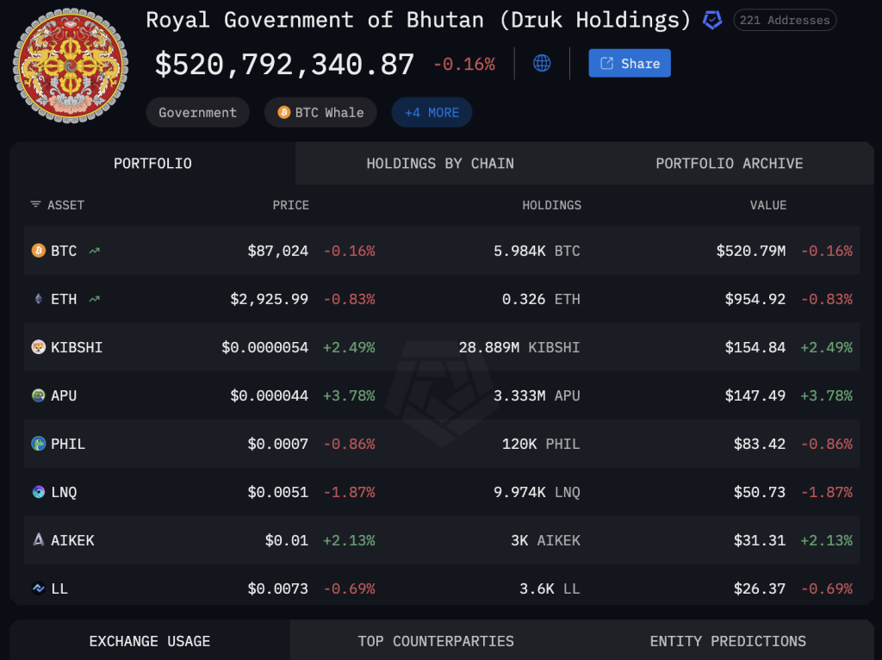
Task: Click the blue verified badge icon
Action: [712, 21]
